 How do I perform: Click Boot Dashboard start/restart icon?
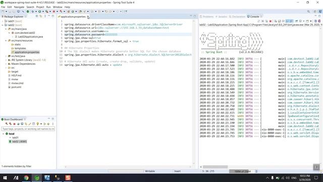coord(7,124)
